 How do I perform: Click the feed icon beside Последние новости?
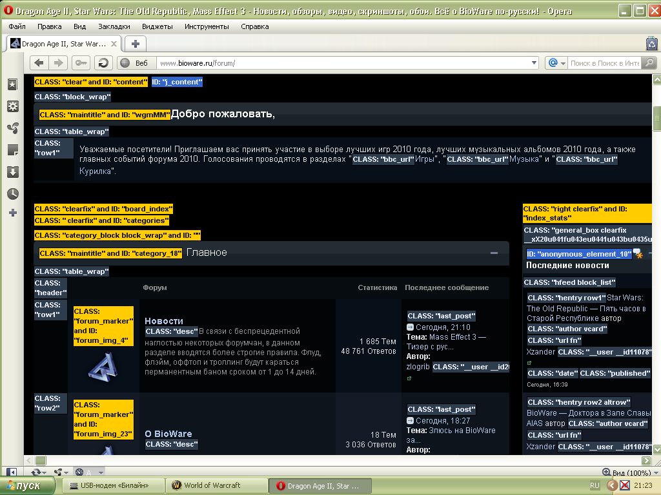coord(638,254)
